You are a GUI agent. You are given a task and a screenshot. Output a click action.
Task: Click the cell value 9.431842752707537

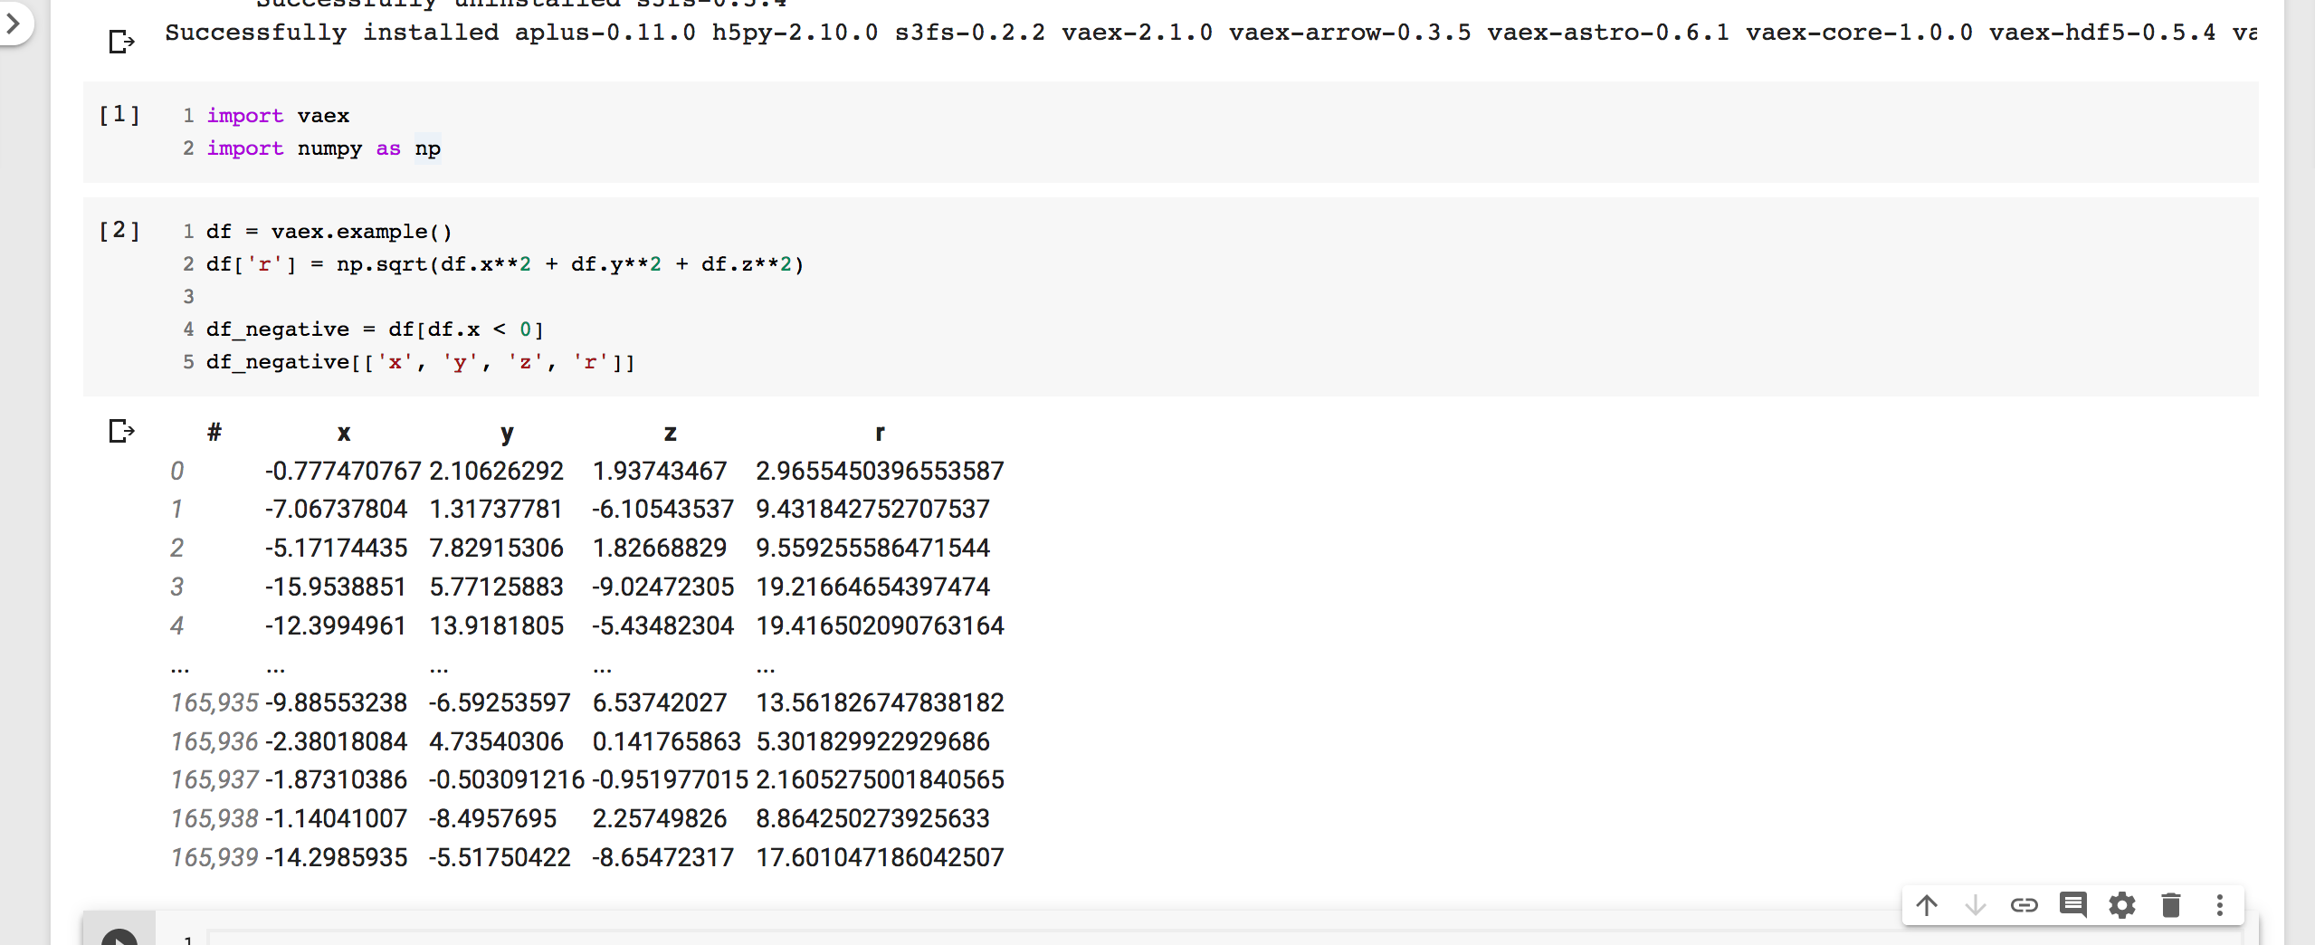(x=873, y=509)
